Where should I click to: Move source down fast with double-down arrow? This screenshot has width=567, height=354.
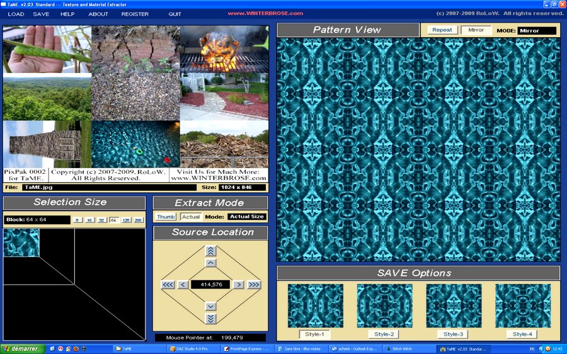pos(210,319)
